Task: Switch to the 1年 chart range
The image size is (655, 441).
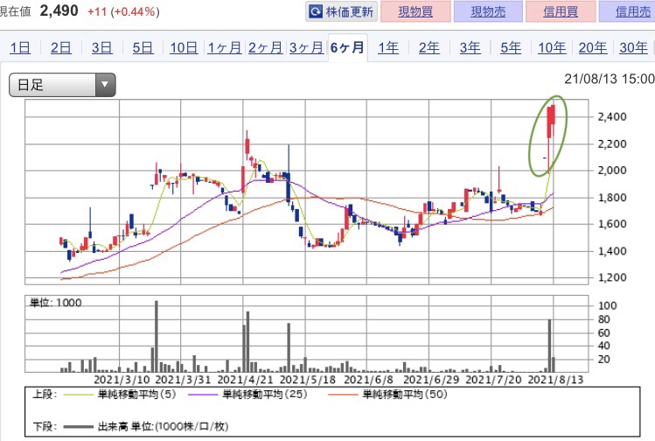Action: click(x=388, y=48)
